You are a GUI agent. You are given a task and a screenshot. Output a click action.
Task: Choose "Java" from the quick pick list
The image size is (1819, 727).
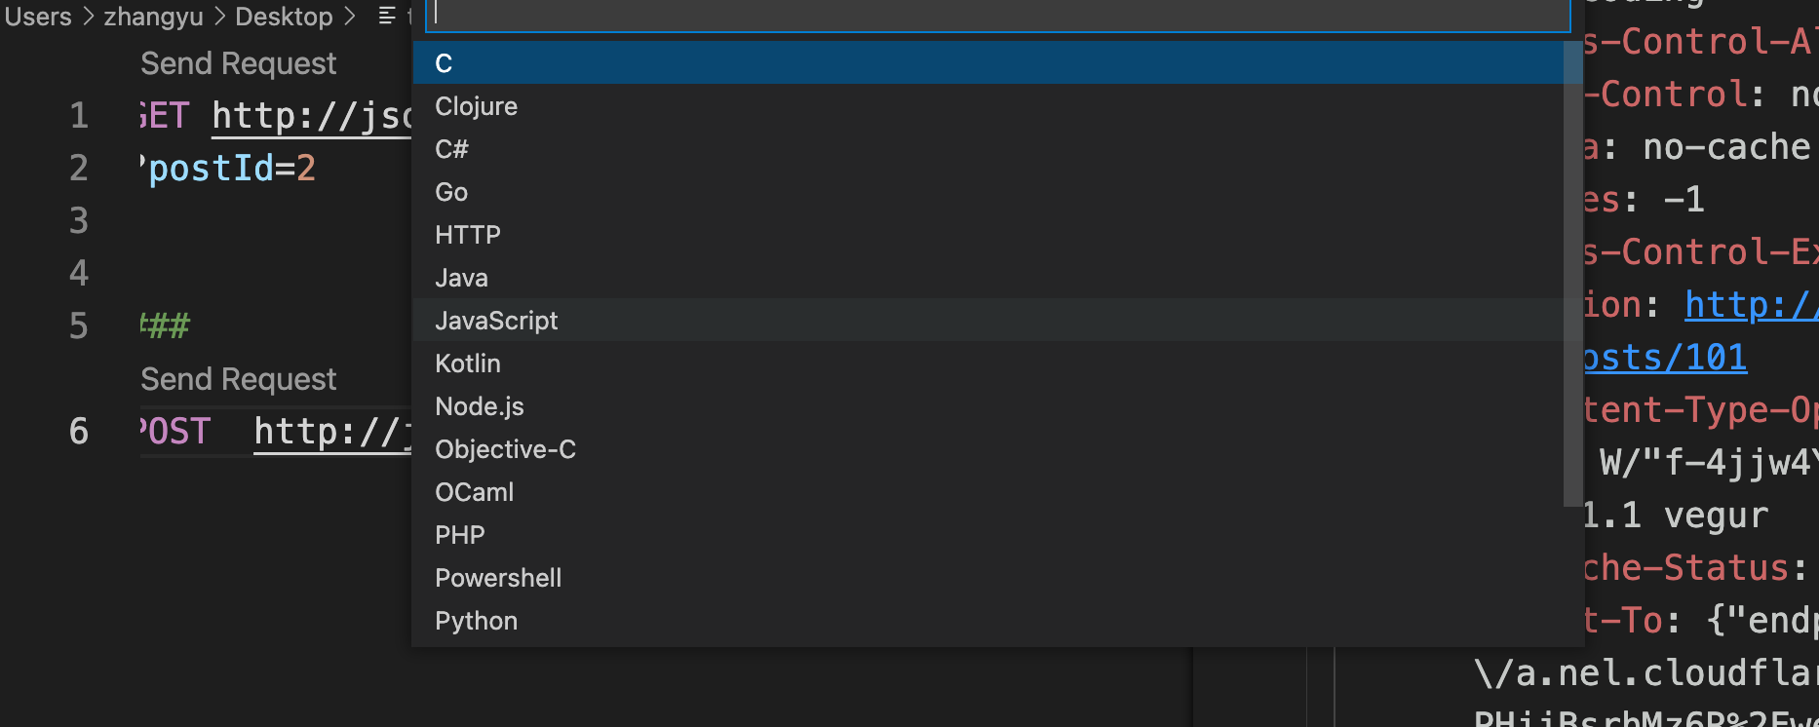click(461, 277)
